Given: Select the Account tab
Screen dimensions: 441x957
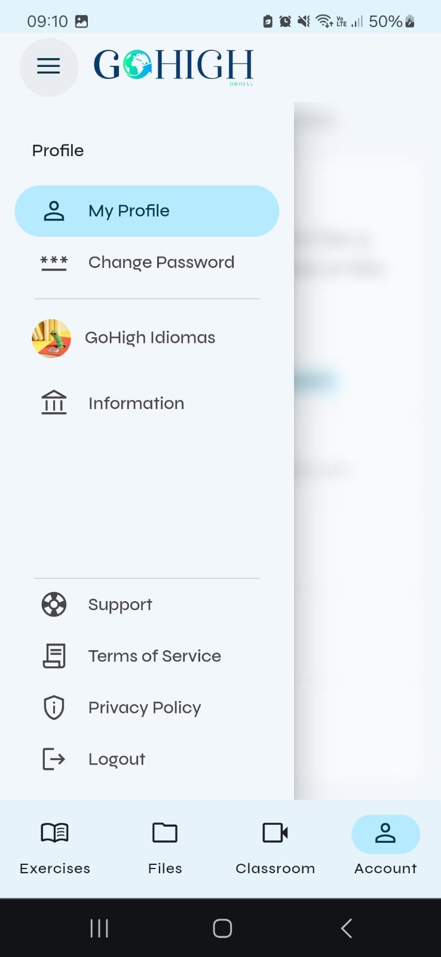Looking at the screenshot, I should (385, 846).
